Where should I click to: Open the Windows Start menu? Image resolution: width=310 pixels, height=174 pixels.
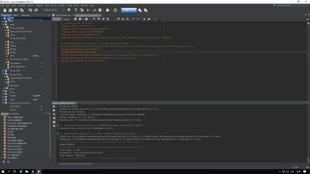point(3,172)
